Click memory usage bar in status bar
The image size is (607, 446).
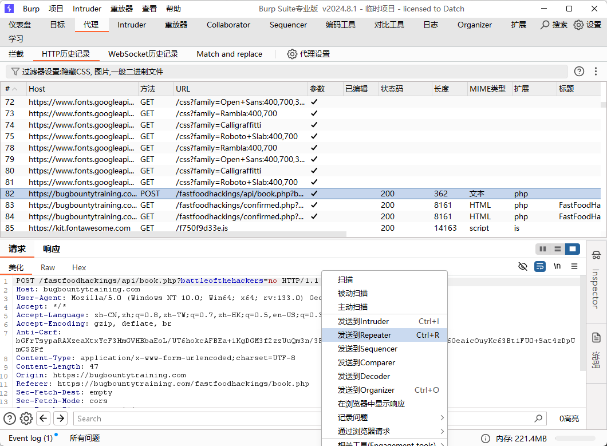(x=576, y=438)
